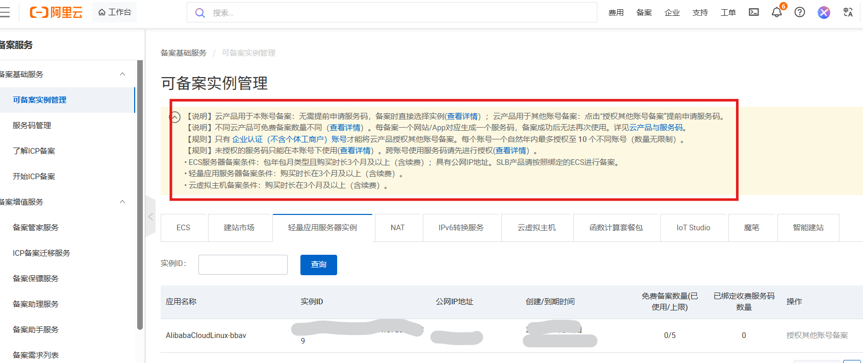Open the user avatar menu
Viewport: 863px width, 363px height.
click(x=824, y=12)
